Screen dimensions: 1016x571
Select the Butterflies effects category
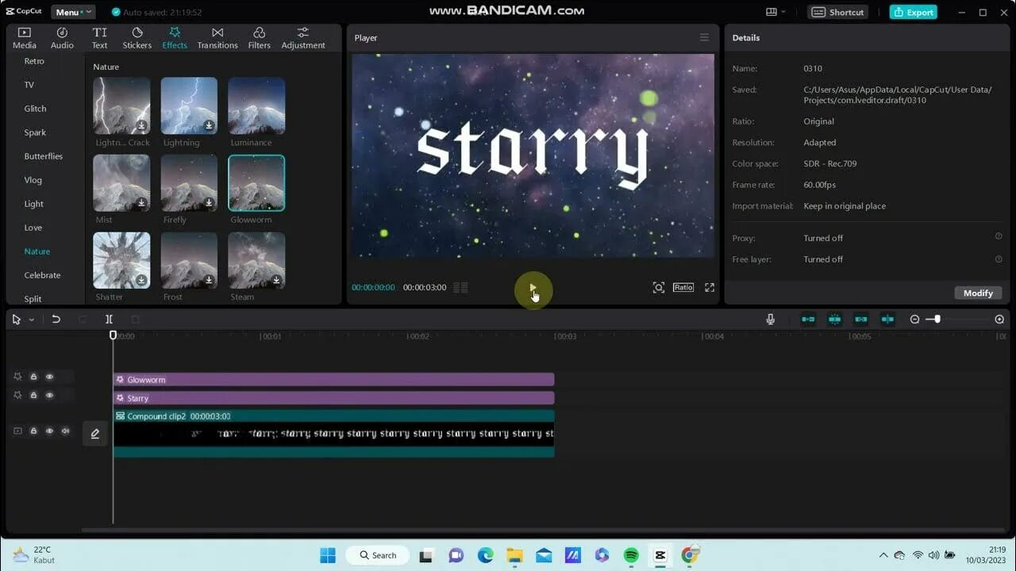43,156
